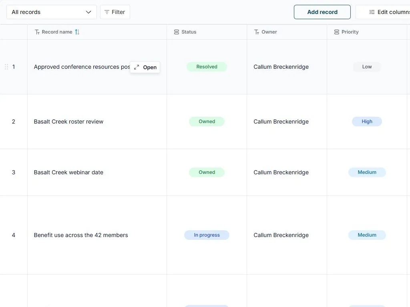Viewport: 410px width, 307px height.
Task: Click the sliders icon beside Edit columns
Action: (372, 12)
